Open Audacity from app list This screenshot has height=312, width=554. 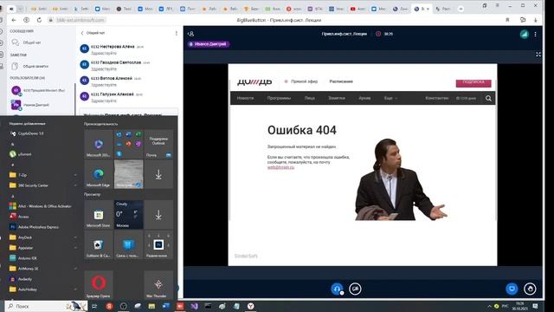pyautogui.click(x=25, y=279)
